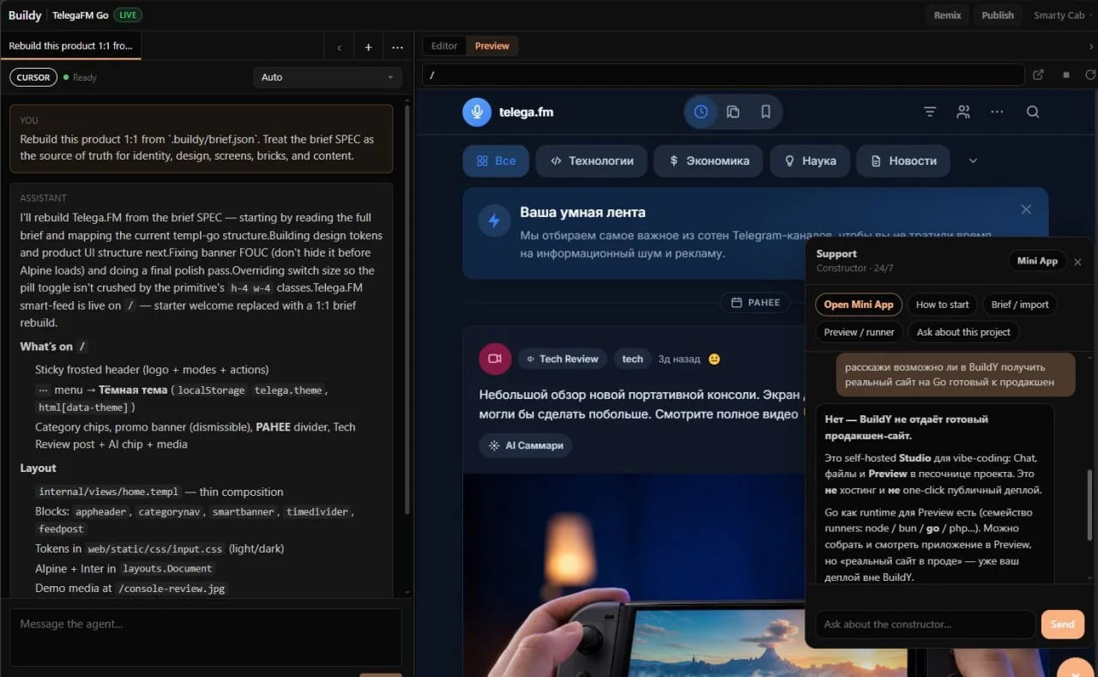Click the lightning bolt banner icon
Viewport: 1098px width, 677px height.
(x=493, y=221)
